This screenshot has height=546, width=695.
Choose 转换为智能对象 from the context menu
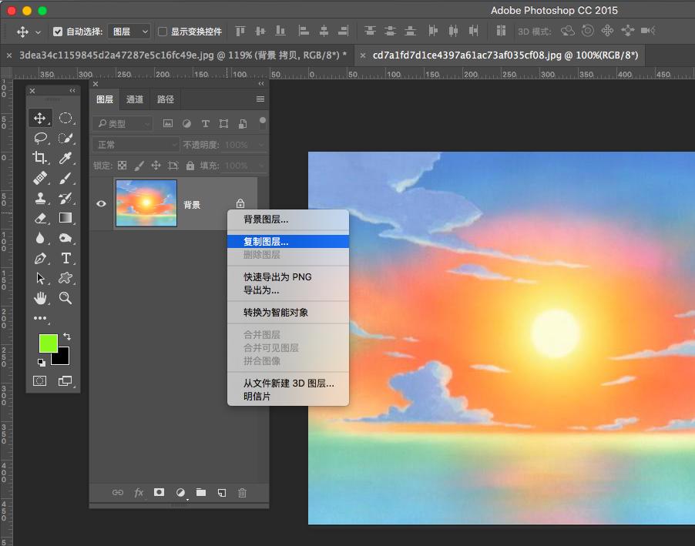click(276, 313)
